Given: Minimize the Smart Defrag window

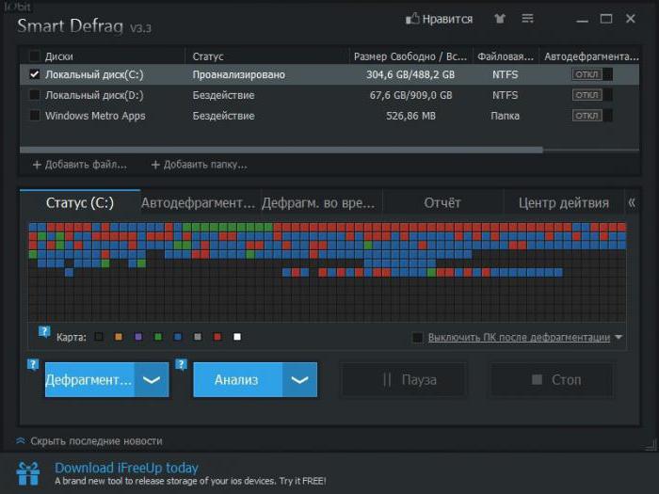Looking at the screenshot, I should point(582,20).
